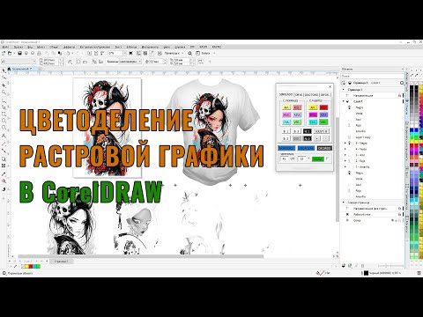Open the 'Запуск' launcher dropdown

click(x=214, y=53)
